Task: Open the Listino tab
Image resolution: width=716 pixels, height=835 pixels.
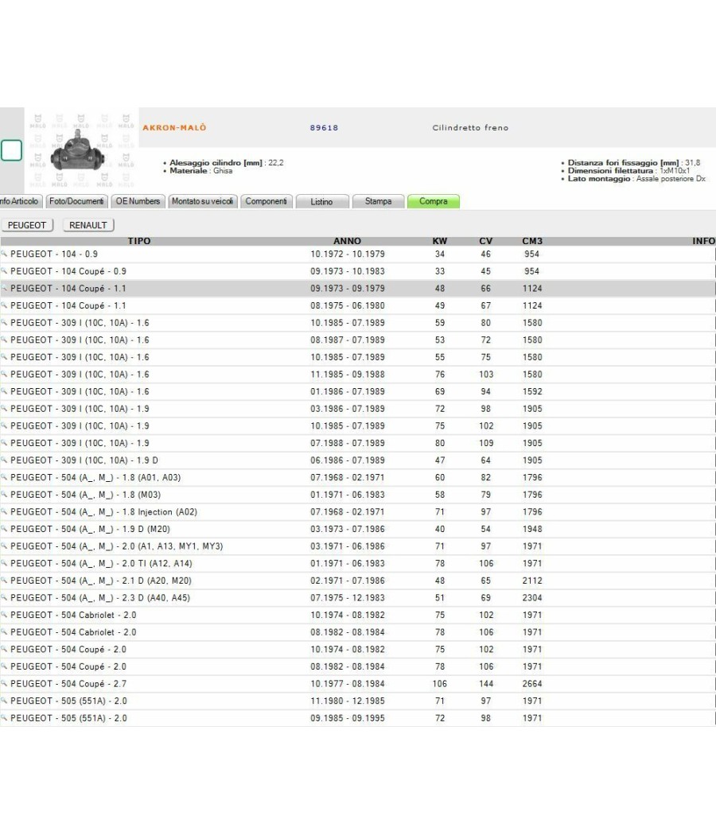Action: point(321,201)
